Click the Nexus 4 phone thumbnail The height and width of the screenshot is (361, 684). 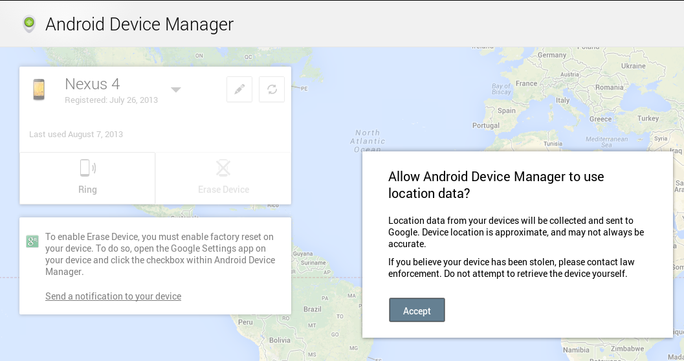pyautogui.click(x=39, y=89)
